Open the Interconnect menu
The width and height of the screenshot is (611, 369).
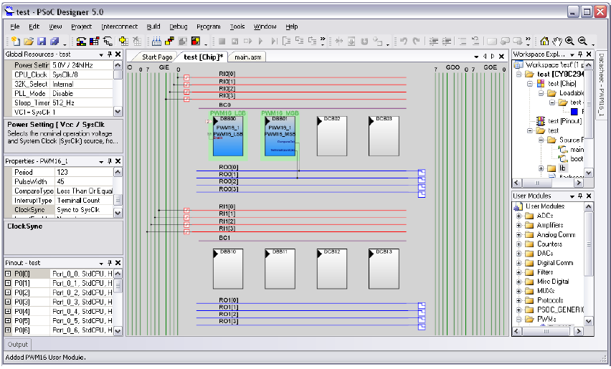[x=119, y=27]
